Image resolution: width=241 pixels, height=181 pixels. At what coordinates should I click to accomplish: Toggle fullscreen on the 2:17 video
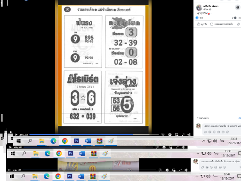coord(183,135)
